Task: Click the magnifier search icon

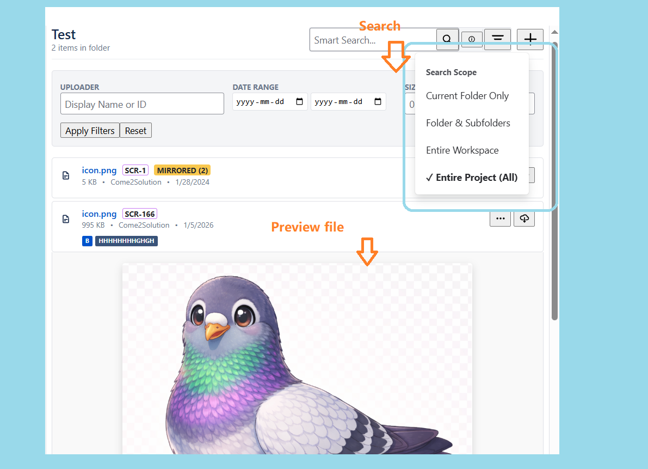Action: pyautogui.click(x=447, y=39)
